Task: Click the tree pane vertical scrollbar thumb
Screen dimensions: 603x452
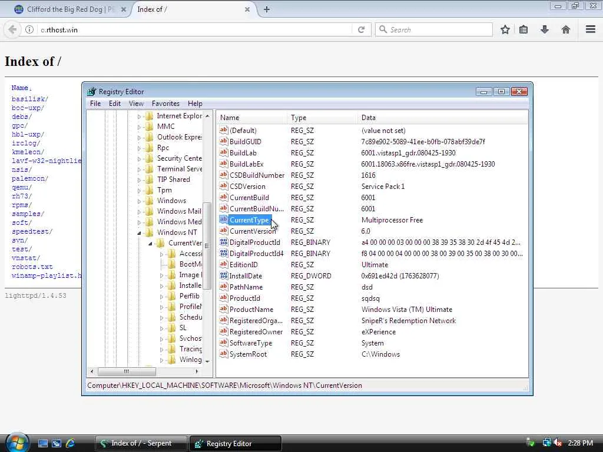Action: click(x=207, y=246)
